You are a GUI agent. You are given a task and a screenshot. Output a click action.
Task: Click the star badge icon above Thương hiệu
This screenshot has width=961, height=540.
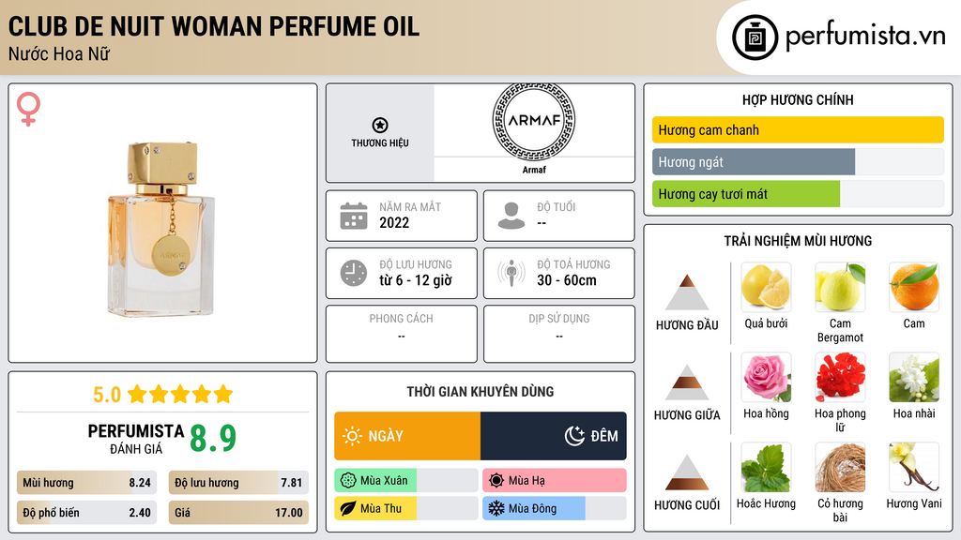pos(379,126)
